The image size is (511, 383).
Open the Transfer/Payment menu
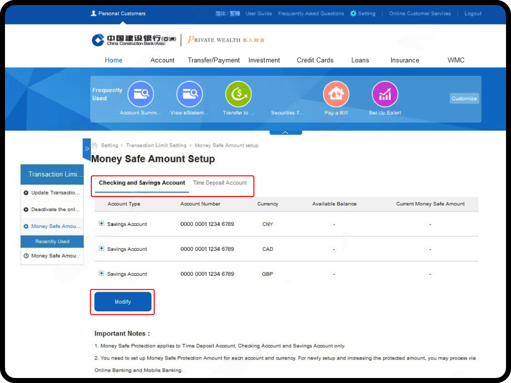tap(214, 60)
